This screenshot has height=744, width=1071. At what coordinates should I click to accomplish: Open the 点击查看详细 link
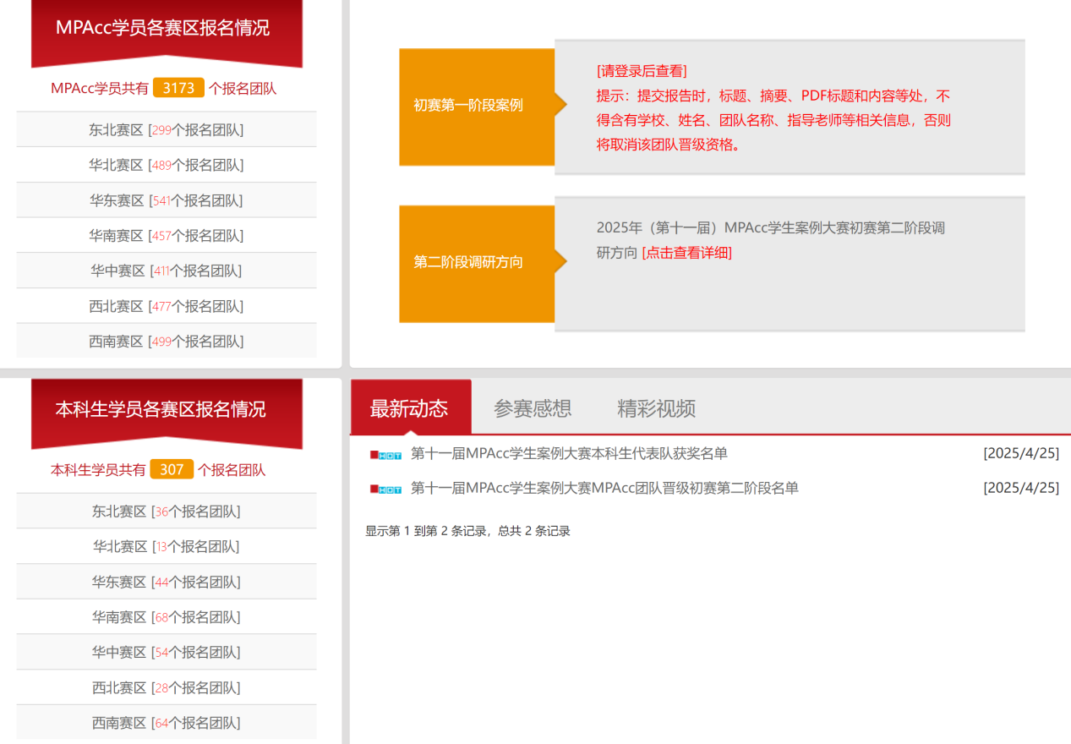[686, 252]
